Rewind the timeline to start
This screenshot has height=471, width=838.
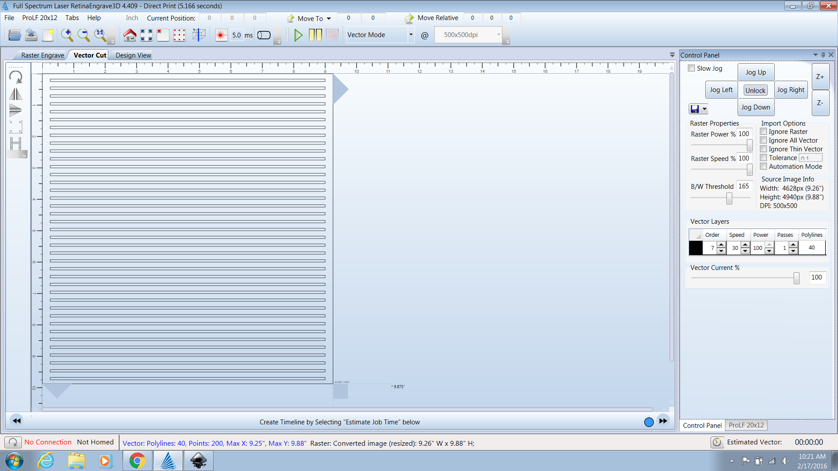[17, 421]
